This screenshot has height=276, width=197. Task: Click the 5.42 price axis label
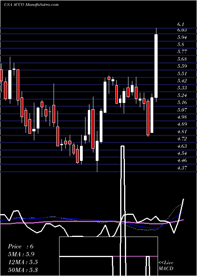pos(182,81)
